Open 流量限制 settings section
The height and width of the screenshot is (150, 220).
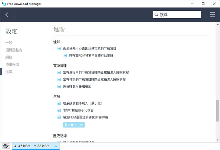(12, 65)
